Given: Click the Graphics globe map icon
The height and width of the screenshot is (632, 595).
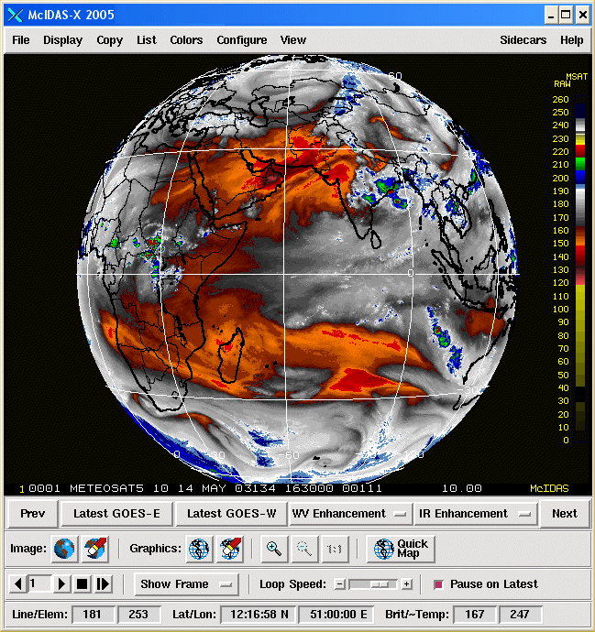Looking at the screenshot, I should pyautogui.click(x=199, y=549).
